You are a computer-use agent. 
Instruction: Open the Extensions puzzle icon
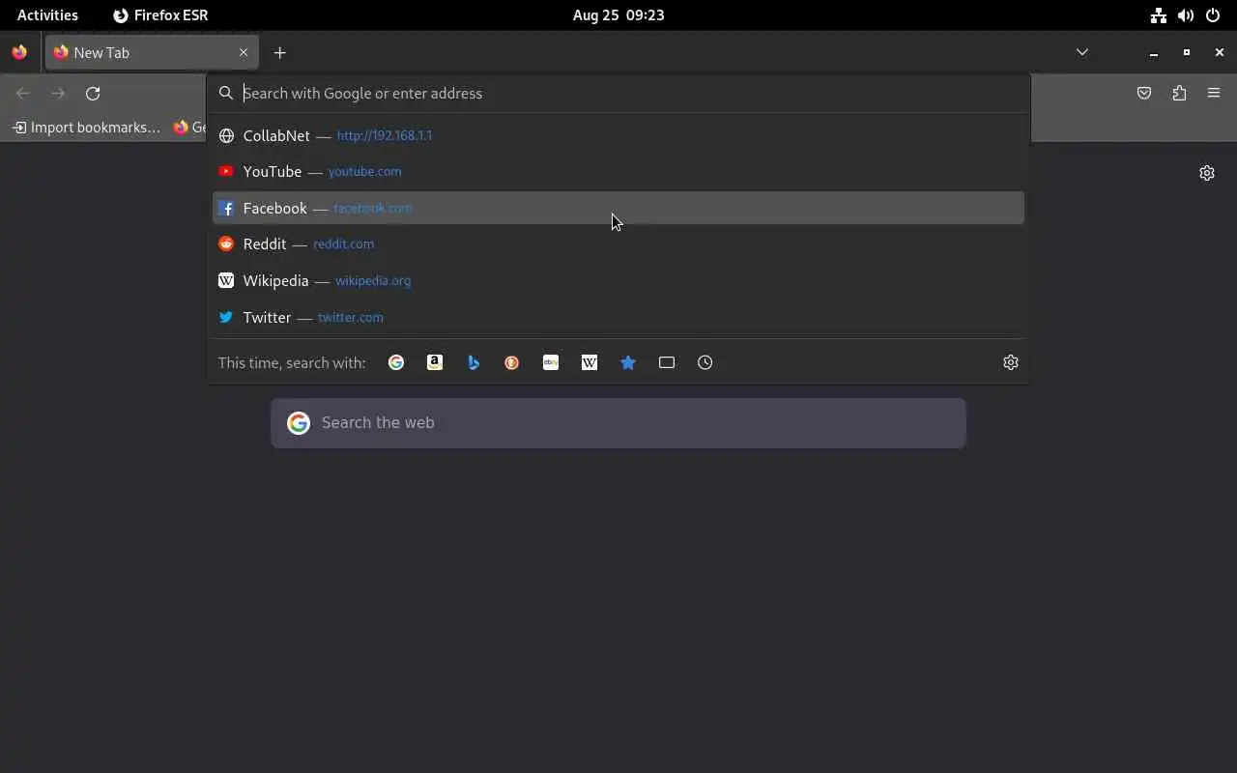coord(1179,93)
